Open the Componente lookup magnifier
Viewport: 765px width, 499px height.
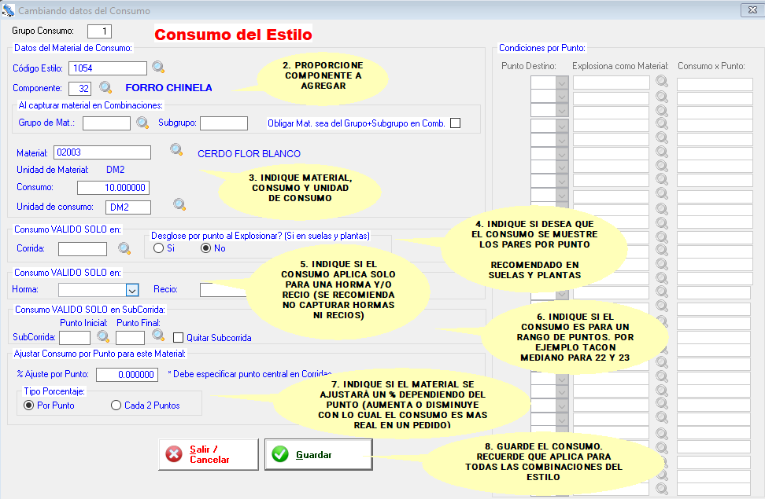click(105, 87)
